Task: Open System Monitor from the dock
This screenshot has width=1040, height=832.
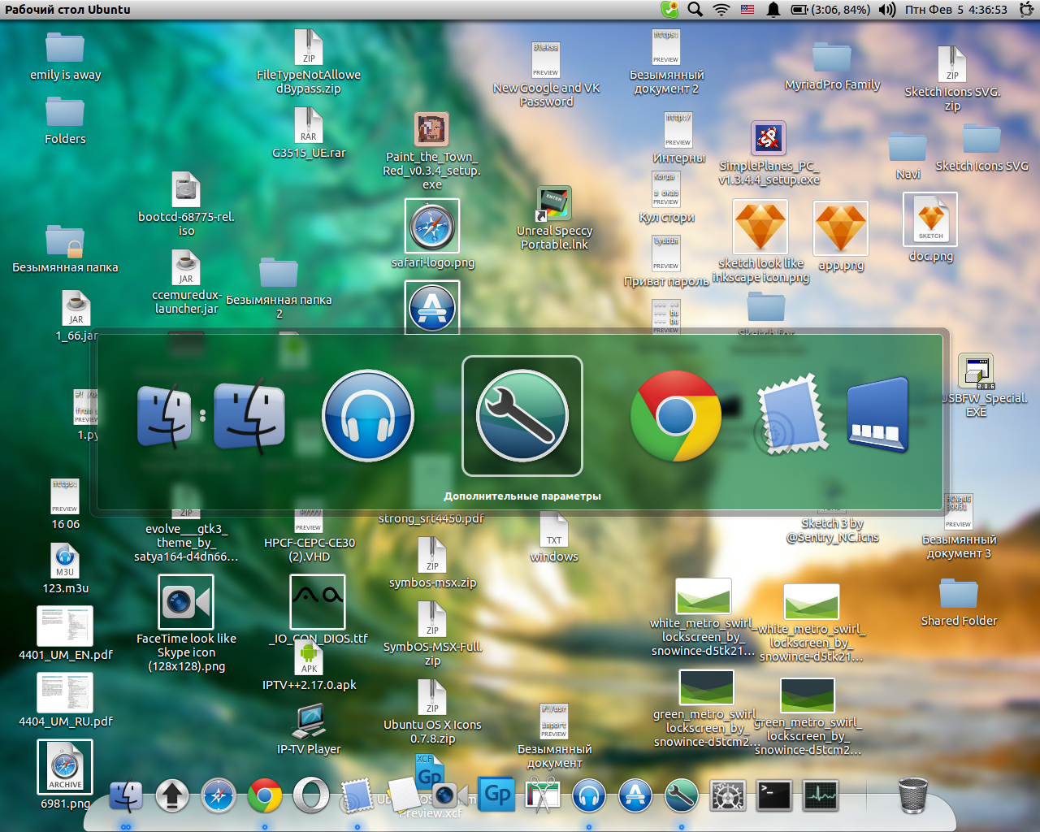Action: 821,796
